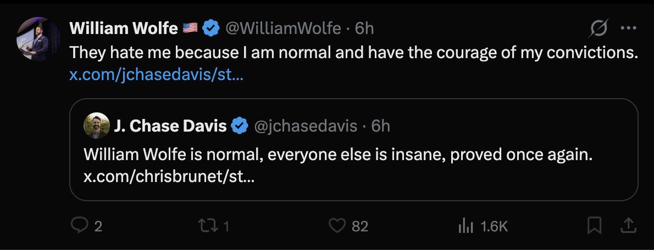Viewport: 654px width, 250px height.
Task: Click William Wolfe's verified blue badge
Action: [x=210, y=29]
